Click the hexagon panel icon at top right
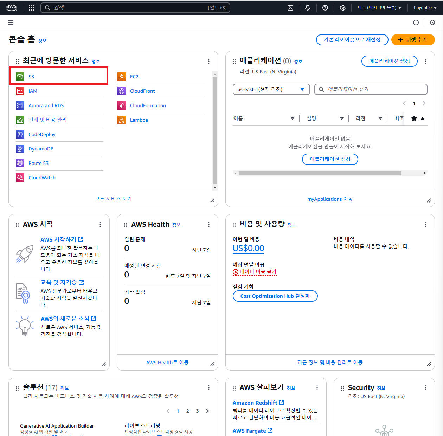443x436 pixels. point(432,23)
